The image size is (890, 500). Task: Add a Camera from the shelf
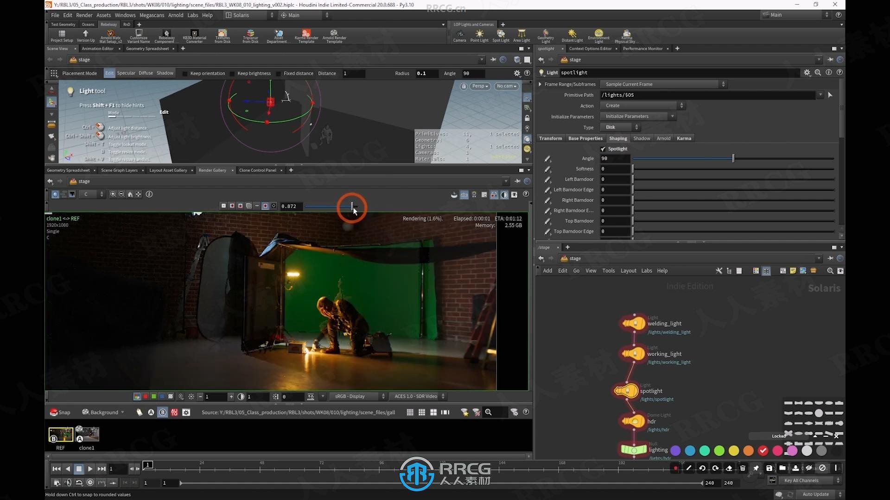[x=459, y=36]
